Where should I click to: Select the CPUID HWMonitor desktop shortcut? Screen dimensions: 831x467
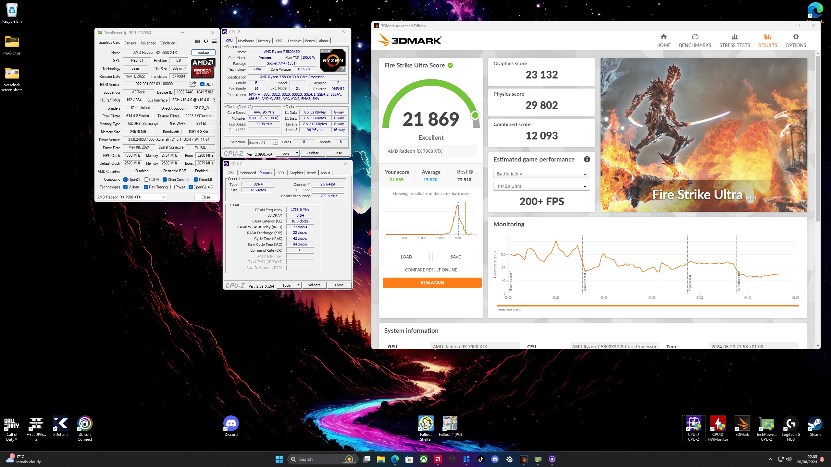coord(718,429)
